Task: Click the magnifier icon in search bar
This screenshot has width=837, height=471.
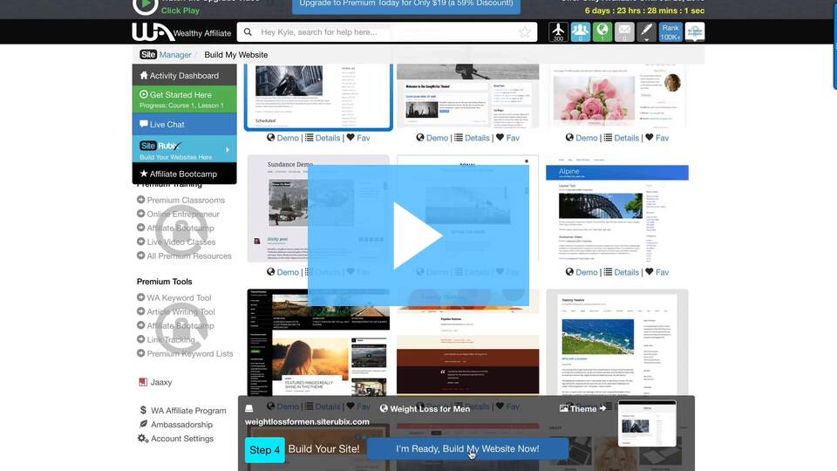Action: coord(248,32)
